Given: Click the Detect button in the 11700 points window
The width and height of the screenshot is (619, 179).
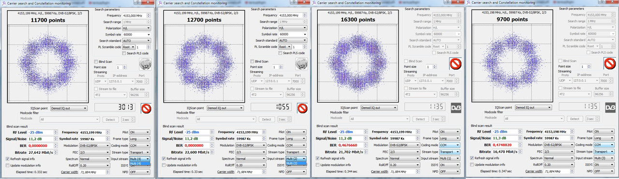Looking at the screenshot, I should (x=110, y=119).
